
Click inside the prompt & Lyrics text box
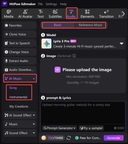[83, 113]
